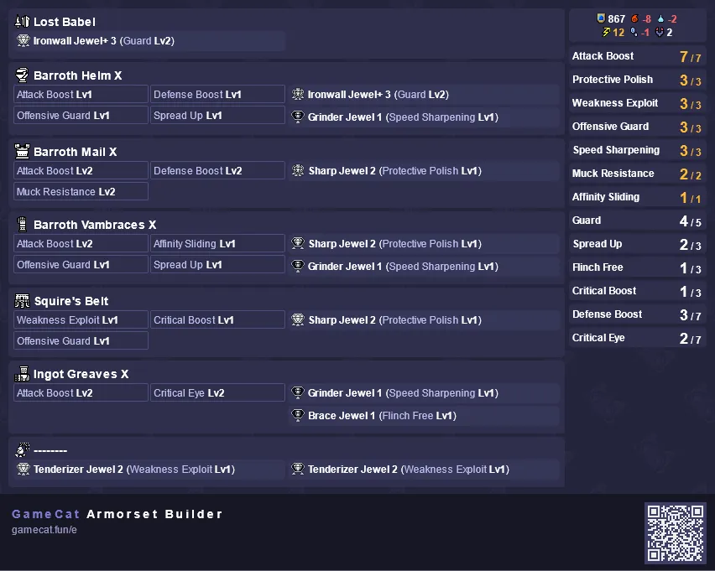The image size is (715, 571).
Task: Click the Muck Resistance Lv2 skill box
Action: click(x=81, y=191)
